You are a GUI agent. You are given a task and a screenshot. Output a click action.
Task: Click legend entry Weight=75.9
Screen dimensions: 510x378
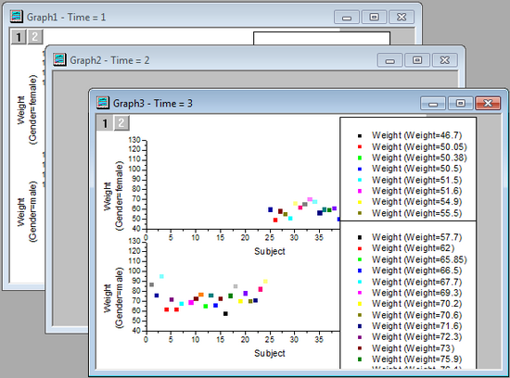(x=416, y=359)
